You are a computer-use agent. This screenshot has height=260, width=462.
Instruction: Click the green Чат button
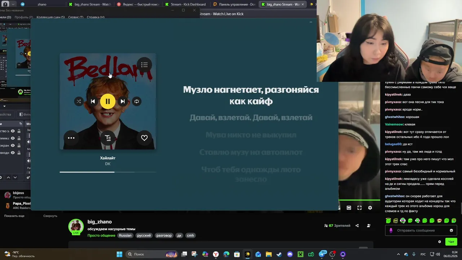pyautogui.click(x=451, y=242)
